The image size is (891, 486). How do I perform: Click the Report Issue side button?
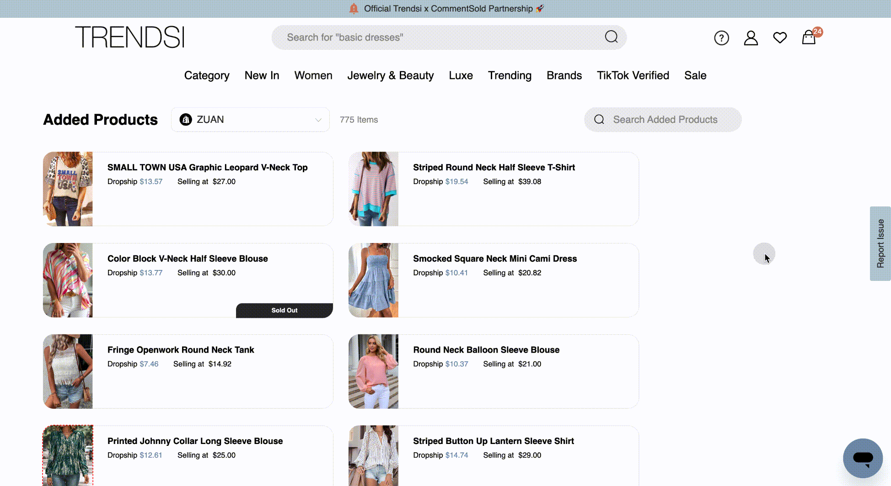click(x=880, y=243)
